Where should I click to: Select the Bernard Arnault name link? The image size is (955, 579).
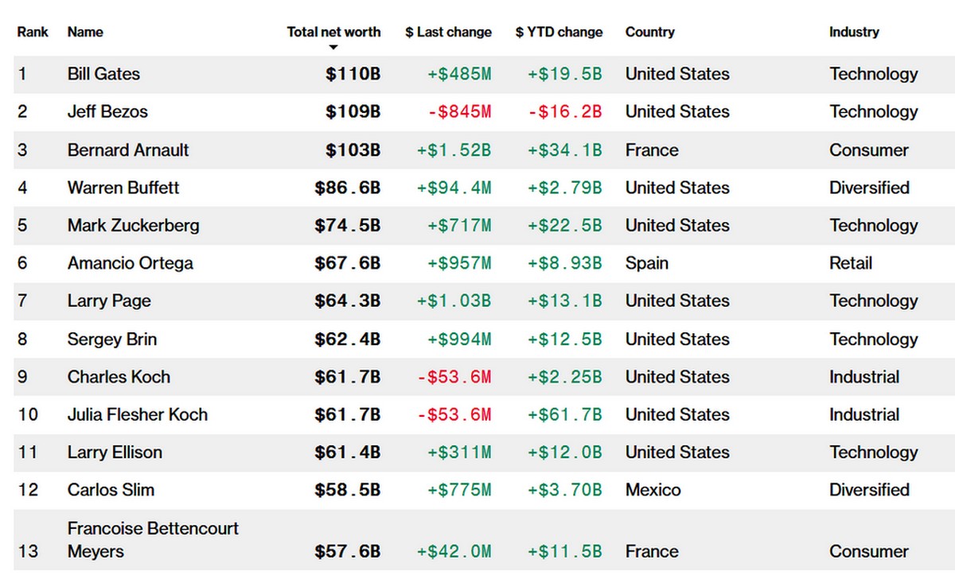click(x=128, y=150)
